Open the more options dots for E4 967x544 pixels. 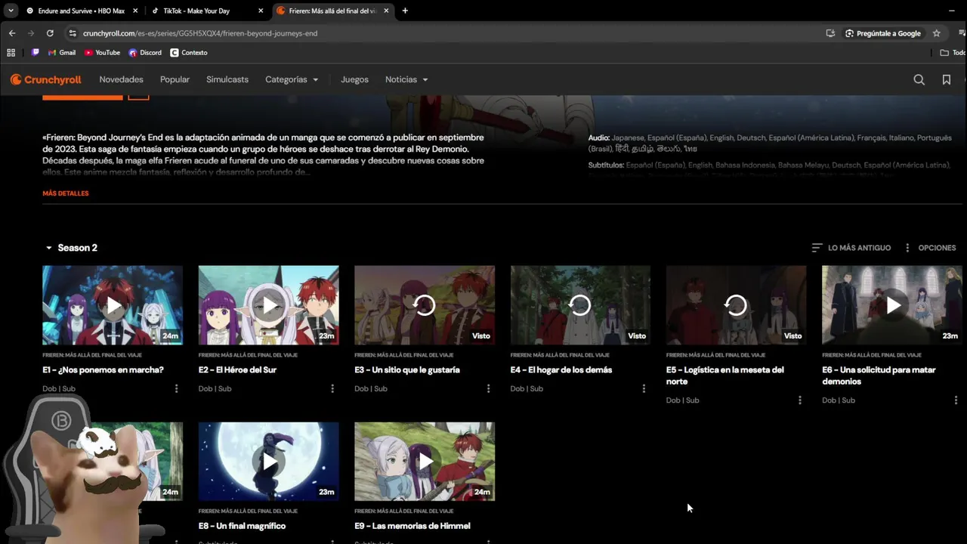644,388
